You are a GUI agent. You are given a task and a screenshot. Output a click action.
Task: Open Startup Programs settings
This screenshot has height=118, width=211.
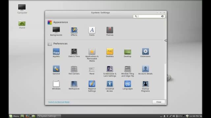click(145, 86)
